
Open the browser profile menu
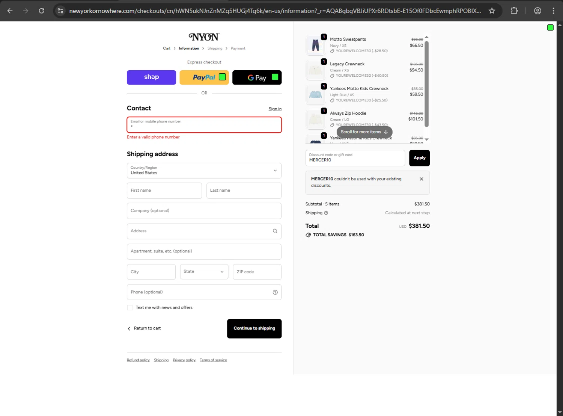click(x=537, y=11)
